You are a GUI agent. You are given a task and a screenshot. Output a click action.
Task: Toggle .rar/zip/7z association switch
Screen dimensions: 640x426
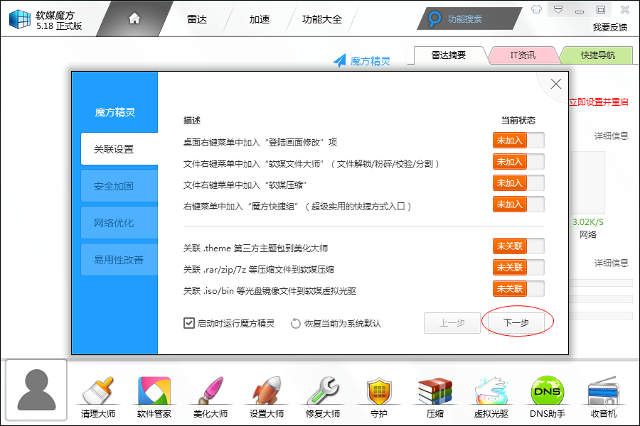click(x=518, y=268)
